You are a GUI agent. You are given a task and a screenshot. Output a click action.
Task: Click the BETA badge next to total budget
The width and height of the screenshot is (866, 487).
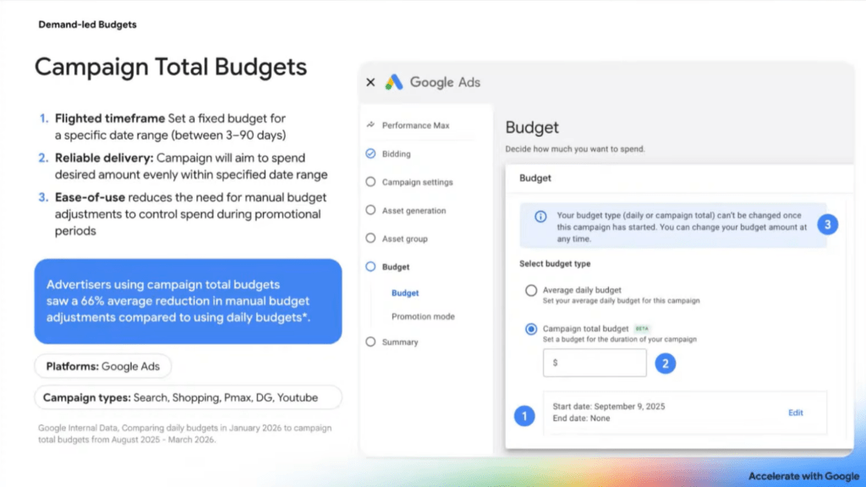point(642,329)
